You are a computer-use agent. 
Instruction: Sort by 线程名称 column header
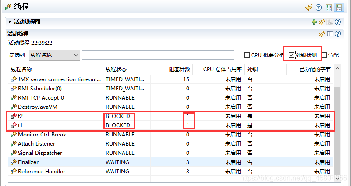[x=56, y=69]
